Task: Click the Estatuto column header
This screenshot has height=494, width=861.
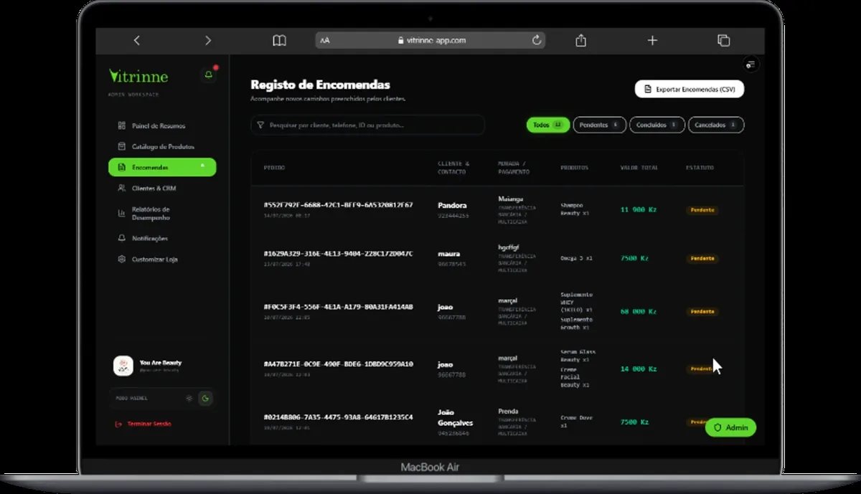Action: (x=700, y=168)
